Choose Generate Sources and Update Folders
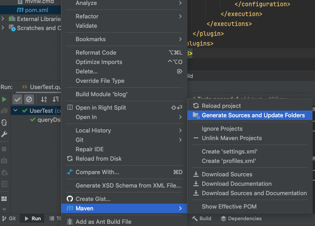The width and height of the screenshot is (315, 226). (250, 115)
